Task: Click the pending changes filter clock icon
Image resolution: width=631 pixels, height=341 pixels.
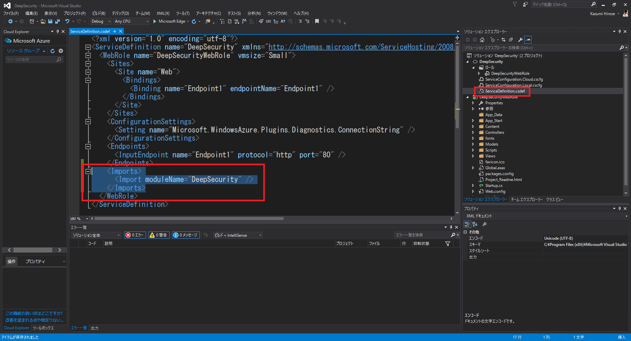Action: 492,40
